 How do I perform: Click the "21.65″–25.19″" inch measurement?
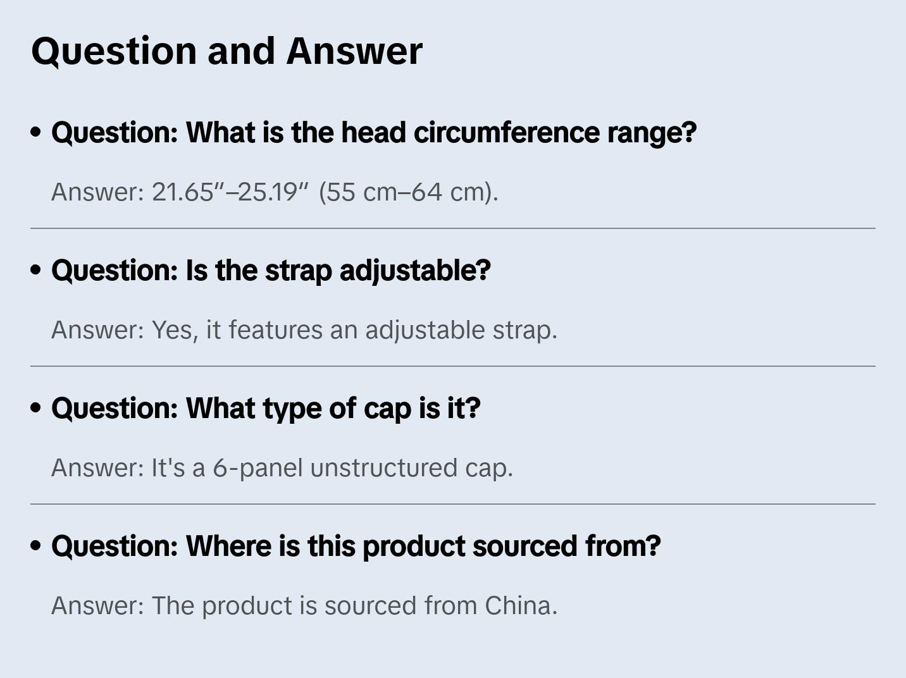(230, 192)
